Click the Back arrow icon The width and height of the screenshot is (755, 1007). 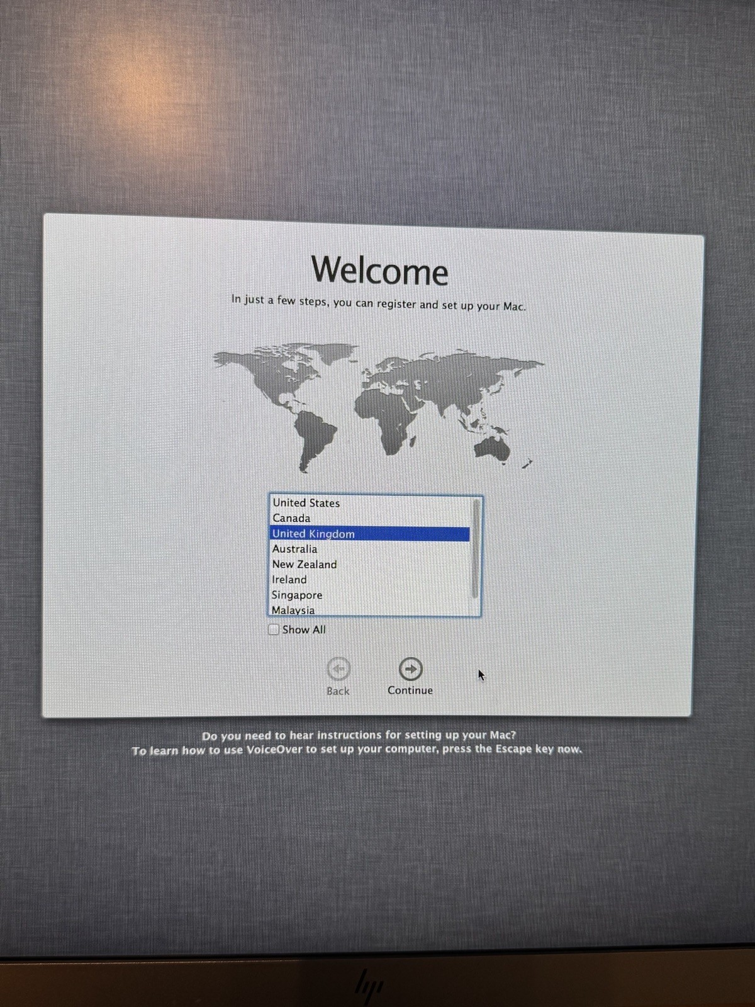tap(338, 668)
